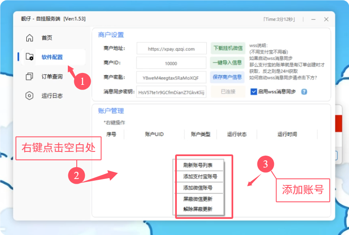Open the 首页 home icon

coord(29,38)
